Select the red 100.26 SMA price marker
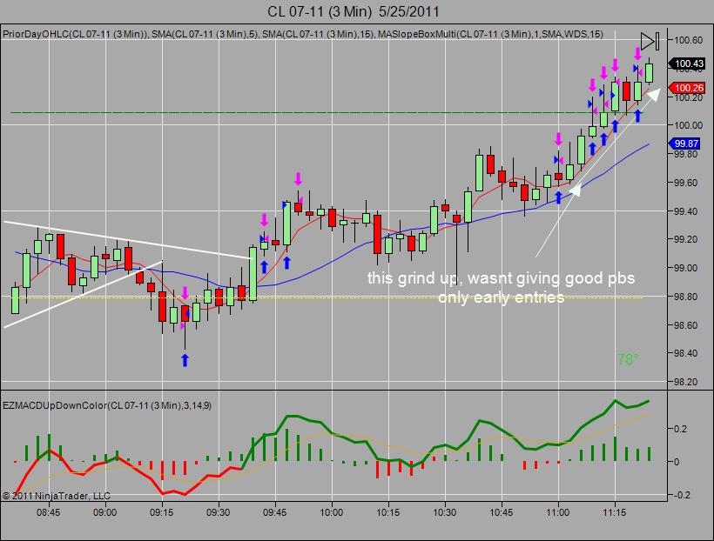714x541 pixels. [x=687, y=88]
